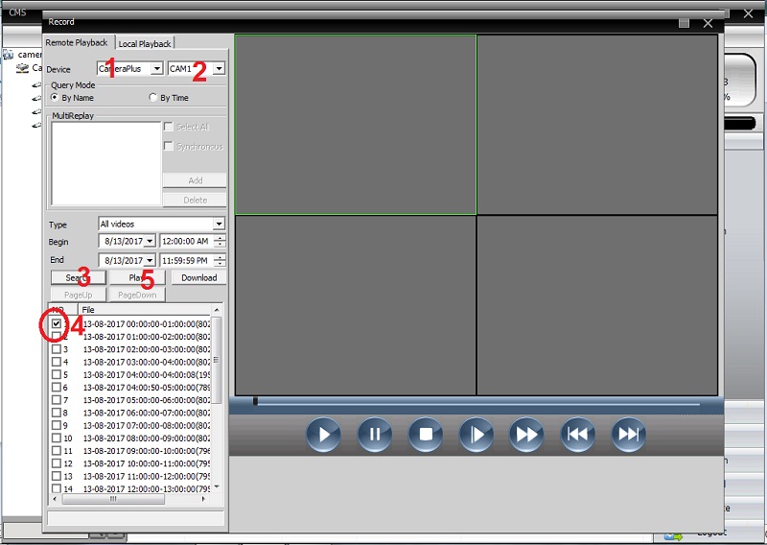767x545 pixels.
Task: Jump to the previous recording file
Action: coord(578,434)
